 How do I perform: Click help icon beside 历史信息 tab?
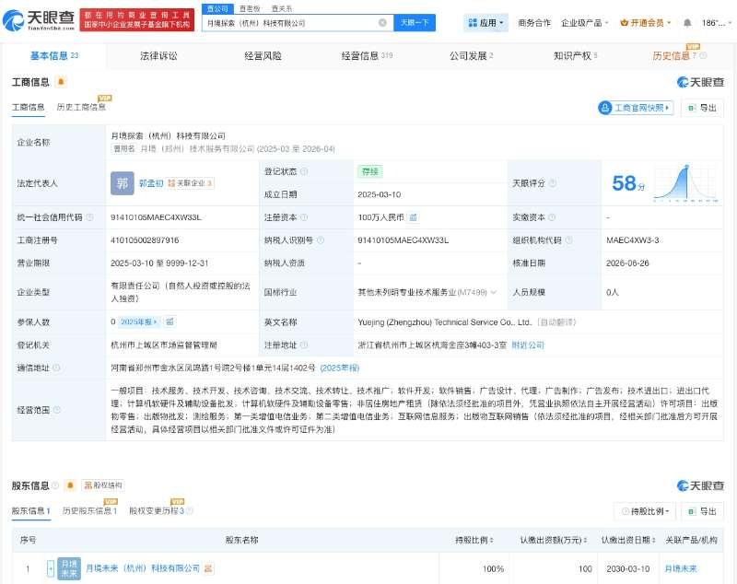pyautogui.click(x=703, y=55)
